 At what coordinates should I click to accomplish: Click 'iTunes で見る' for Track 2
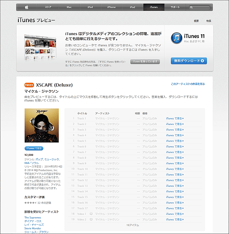coord(175,124)
